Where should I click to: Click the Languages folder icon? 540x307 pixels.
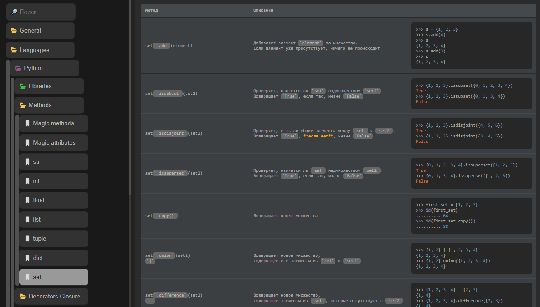(14, 50)
